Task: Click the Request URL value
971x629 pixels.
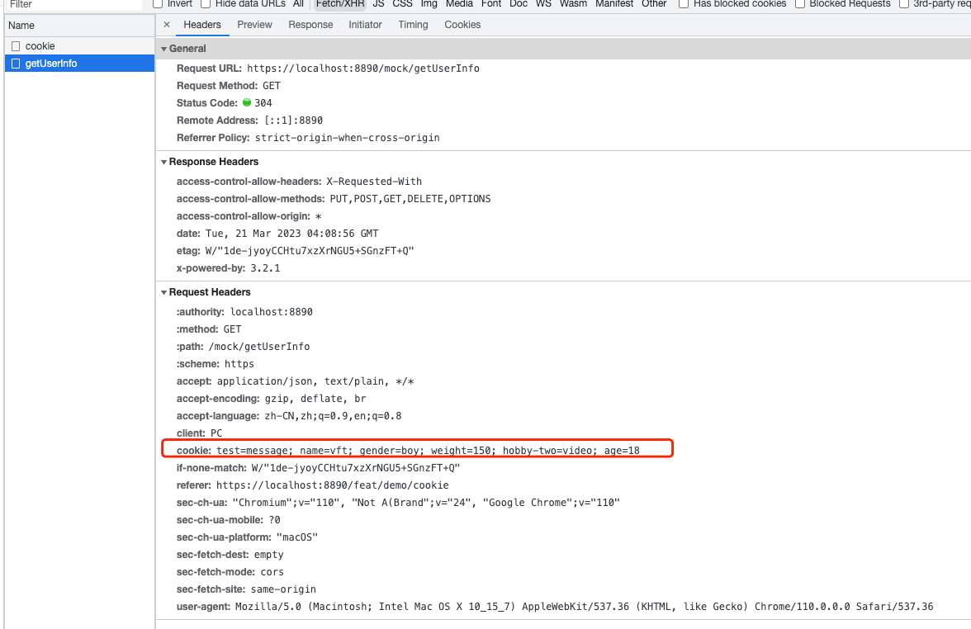Action: (x=363, y=68)
